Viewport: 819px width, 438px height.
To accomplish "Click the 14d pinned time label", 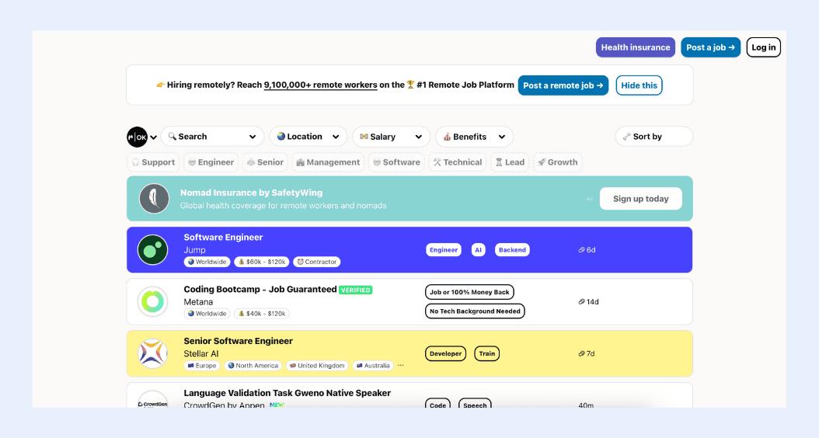I will tap(588, 301).
